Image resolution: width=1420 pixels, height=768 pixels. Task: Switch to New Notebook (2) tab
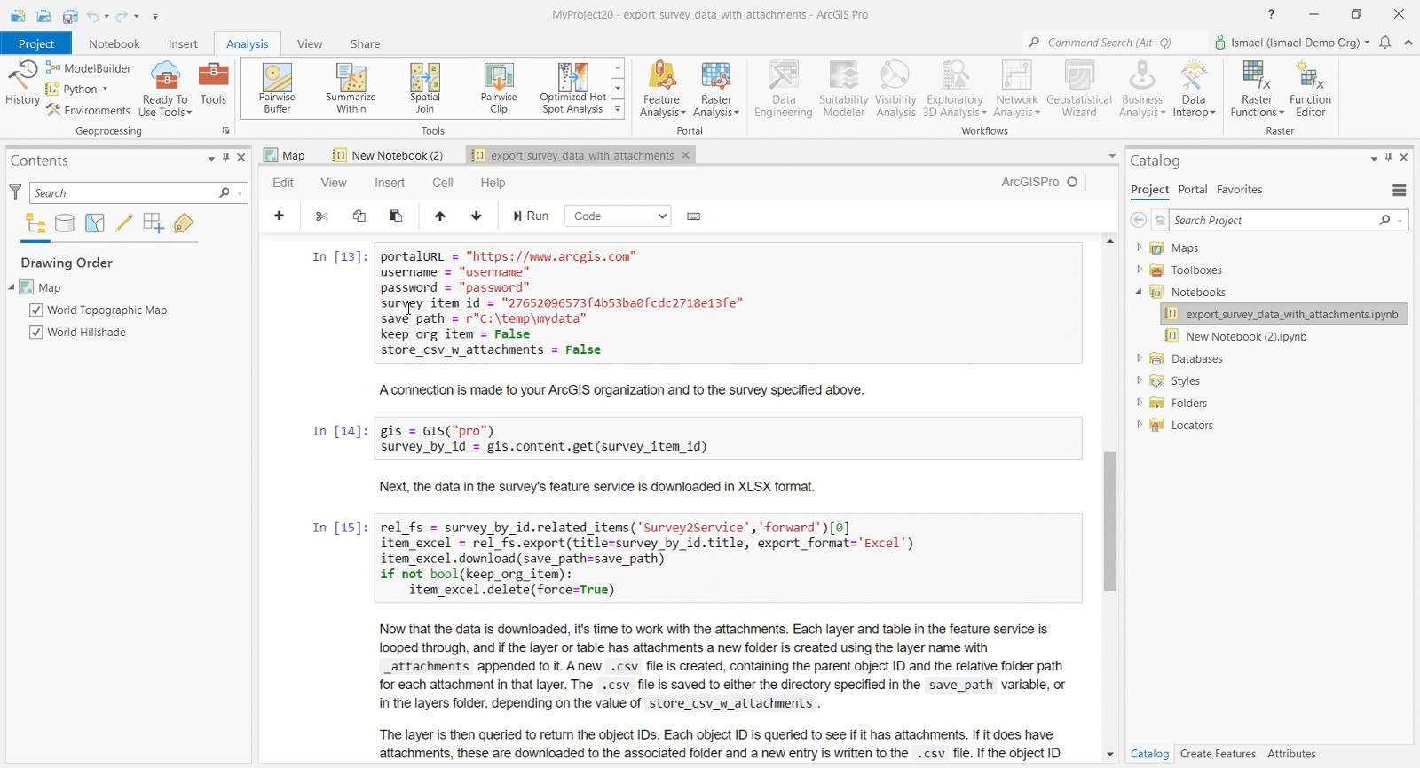click(x=389, y=155)
